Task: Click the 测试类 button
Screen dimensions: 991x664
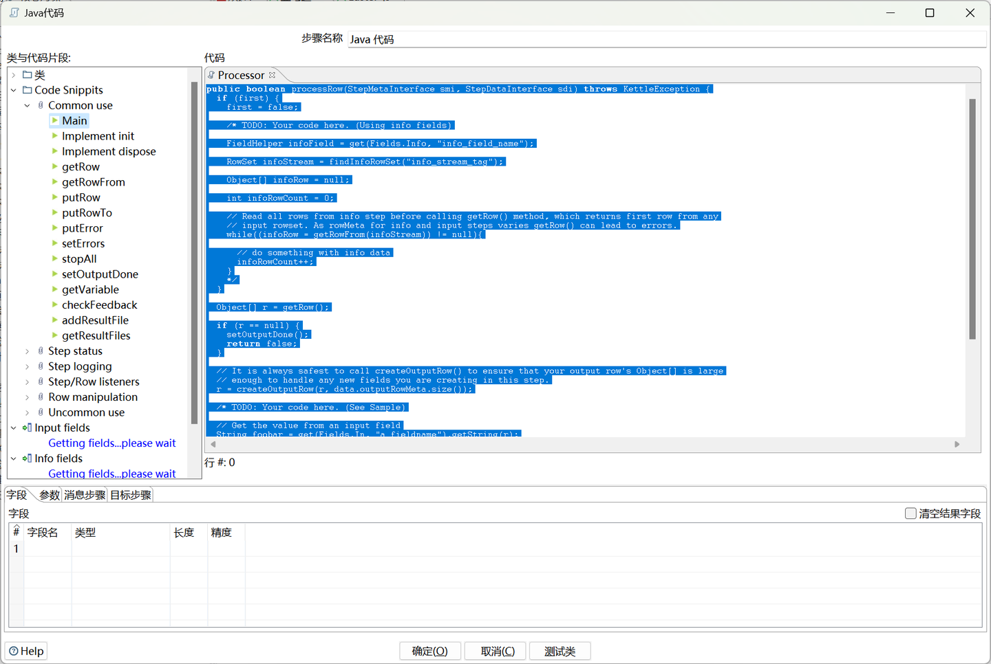Action: point(560,650)
